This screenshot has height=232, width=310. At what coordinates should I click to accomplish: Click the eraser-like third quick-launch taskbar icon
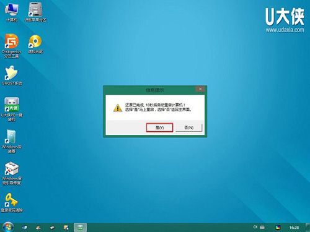tap(53, 228)
